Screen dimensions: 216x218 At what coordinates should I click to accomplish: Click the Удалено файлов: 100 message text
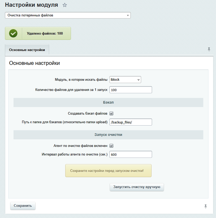pyautogui.click(x=45, y=34)
